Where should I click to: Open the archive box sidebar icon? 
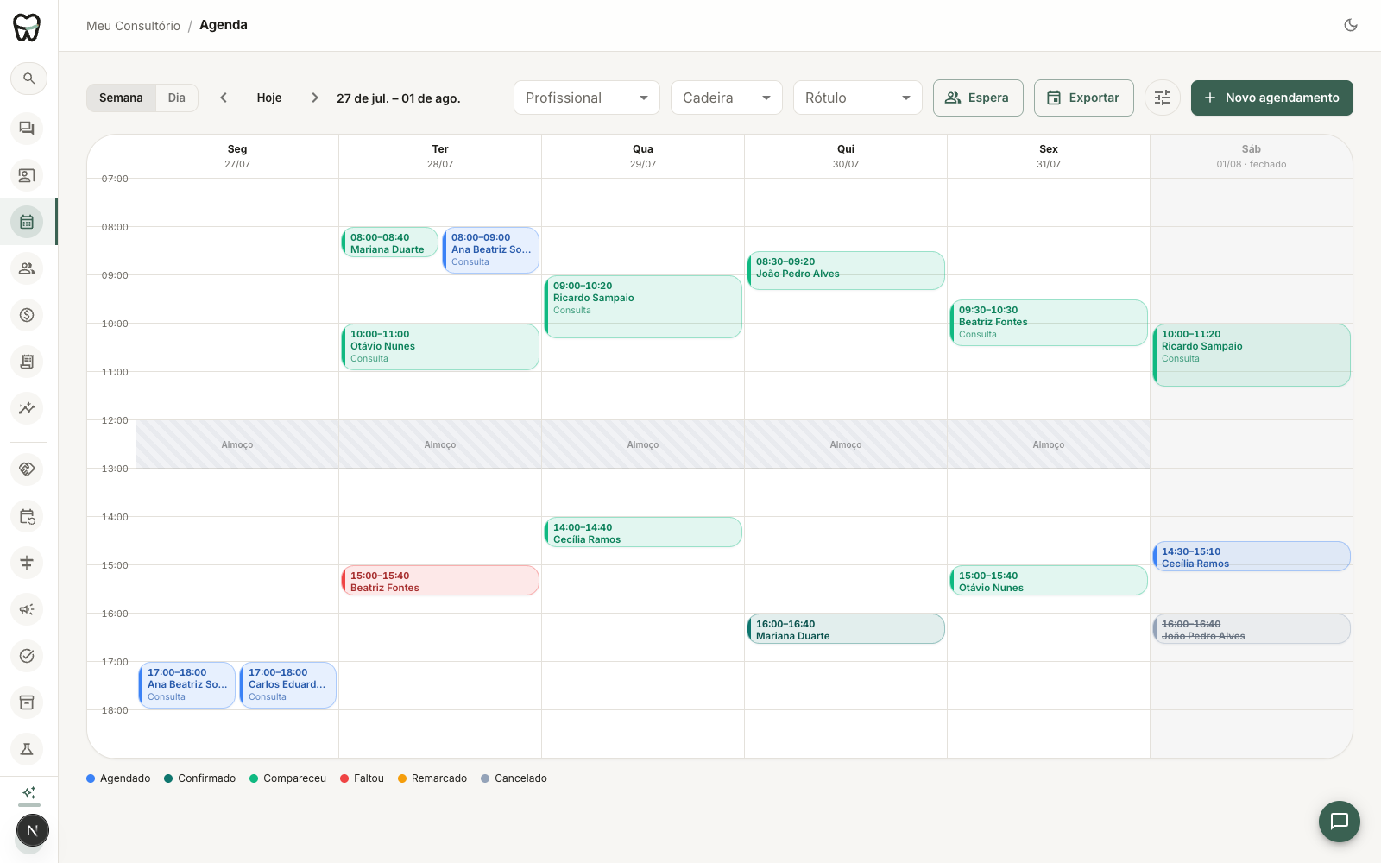click(x=27, y=702)
